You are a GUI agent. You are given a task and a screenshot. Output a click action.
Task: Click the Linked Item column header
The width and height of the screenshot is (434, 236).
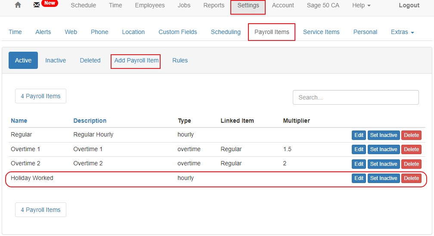click(237, 121)
